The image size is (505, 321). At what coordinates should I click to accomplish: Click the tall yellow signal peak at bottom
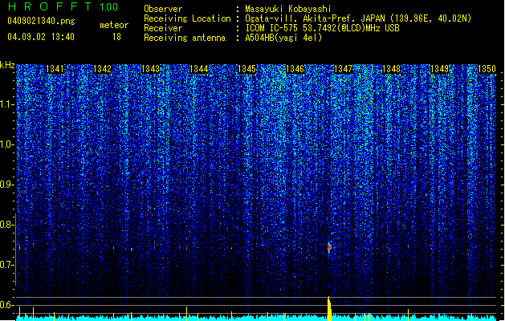point(329,308)
